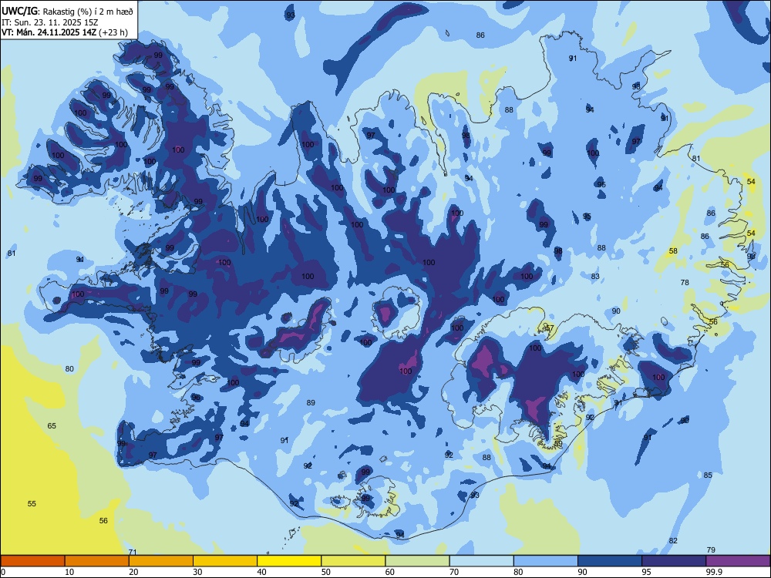Click the legend tick label '0'
The width and height of the screenshot is (771, 578).
[3, 572]
